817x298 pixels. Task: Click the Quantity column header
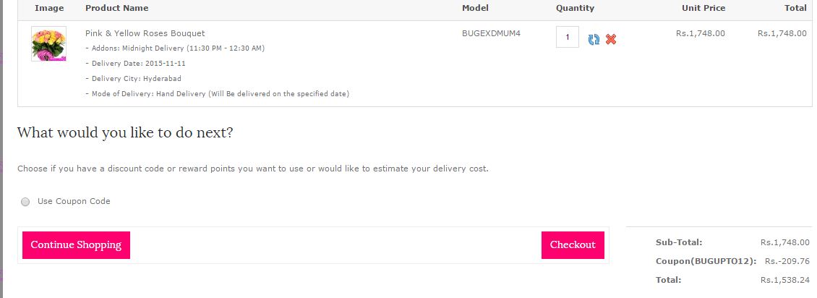tap(575, 8)
